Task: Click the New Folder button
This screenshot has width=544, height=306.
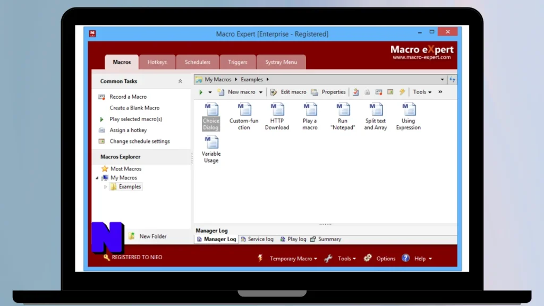Action: 148,236
